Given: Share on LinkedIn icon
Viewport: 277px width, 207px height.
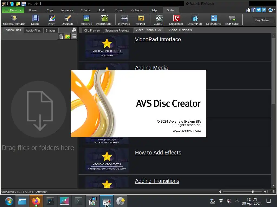Looking at the screenshot, I should 264,10.
